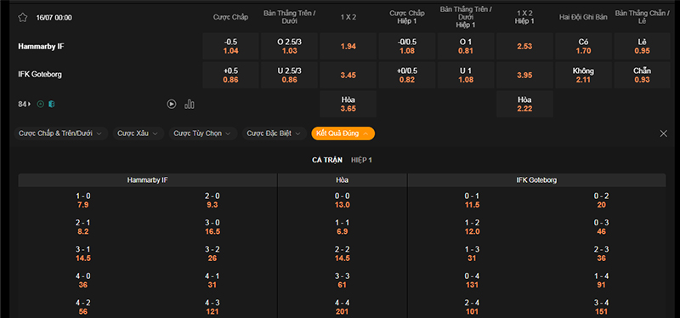Image resolution: width=680 pixels, height=318 pixels.
Task: Switch to the CẢ TRẬN tab
Action: [x=327, y=160]
